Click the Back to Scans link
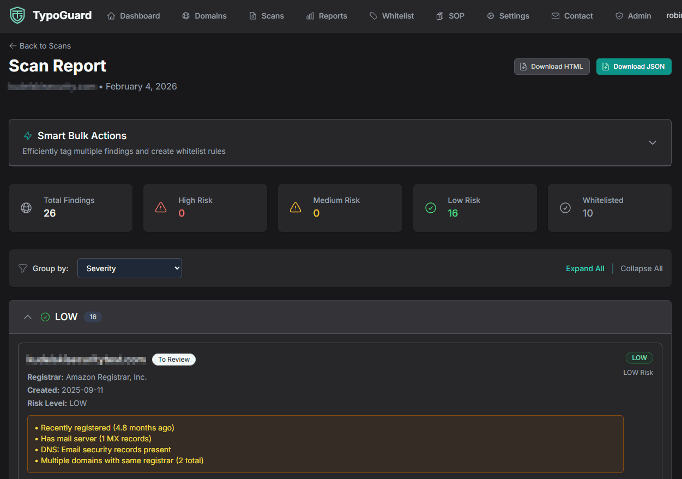This screenshot has width=682, height=479. click(x=40, y=46)
